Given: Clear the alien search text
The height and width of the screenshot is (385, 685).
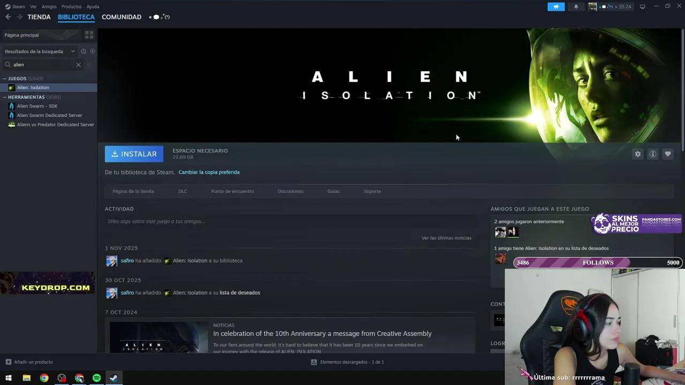Looking at the screenshot, I should pos(78,65).
